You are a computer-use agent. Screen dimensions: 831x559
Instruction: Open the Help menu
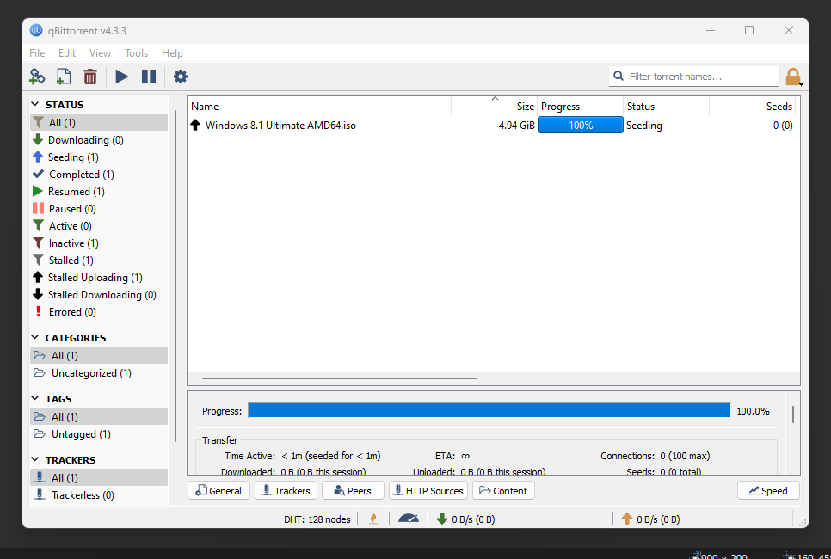(172, 53)
